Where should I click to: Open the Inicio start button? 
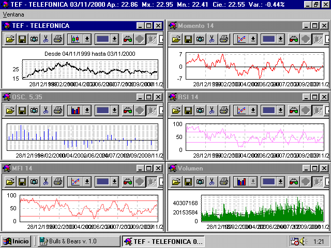[x=16, y=241]
